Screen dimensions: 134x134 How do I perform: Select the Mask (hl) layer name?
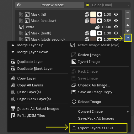point(38,14)
